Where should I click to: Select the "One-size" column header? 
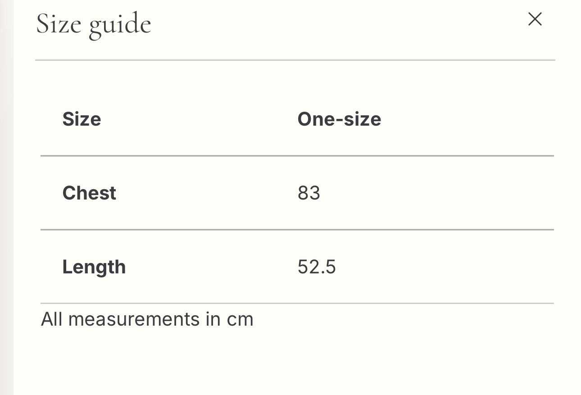(x=339, y=119)
